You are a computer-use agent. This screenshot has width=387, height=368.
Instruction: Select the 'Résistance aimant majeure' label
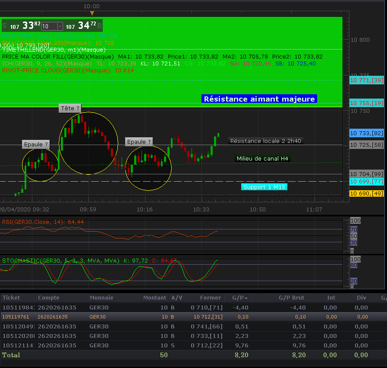[x=259, y=99]
